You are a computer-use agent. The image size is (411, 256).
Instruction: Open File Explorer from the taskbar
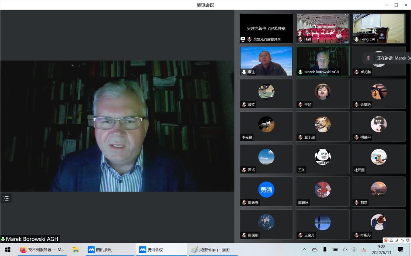tap(76, 250)
